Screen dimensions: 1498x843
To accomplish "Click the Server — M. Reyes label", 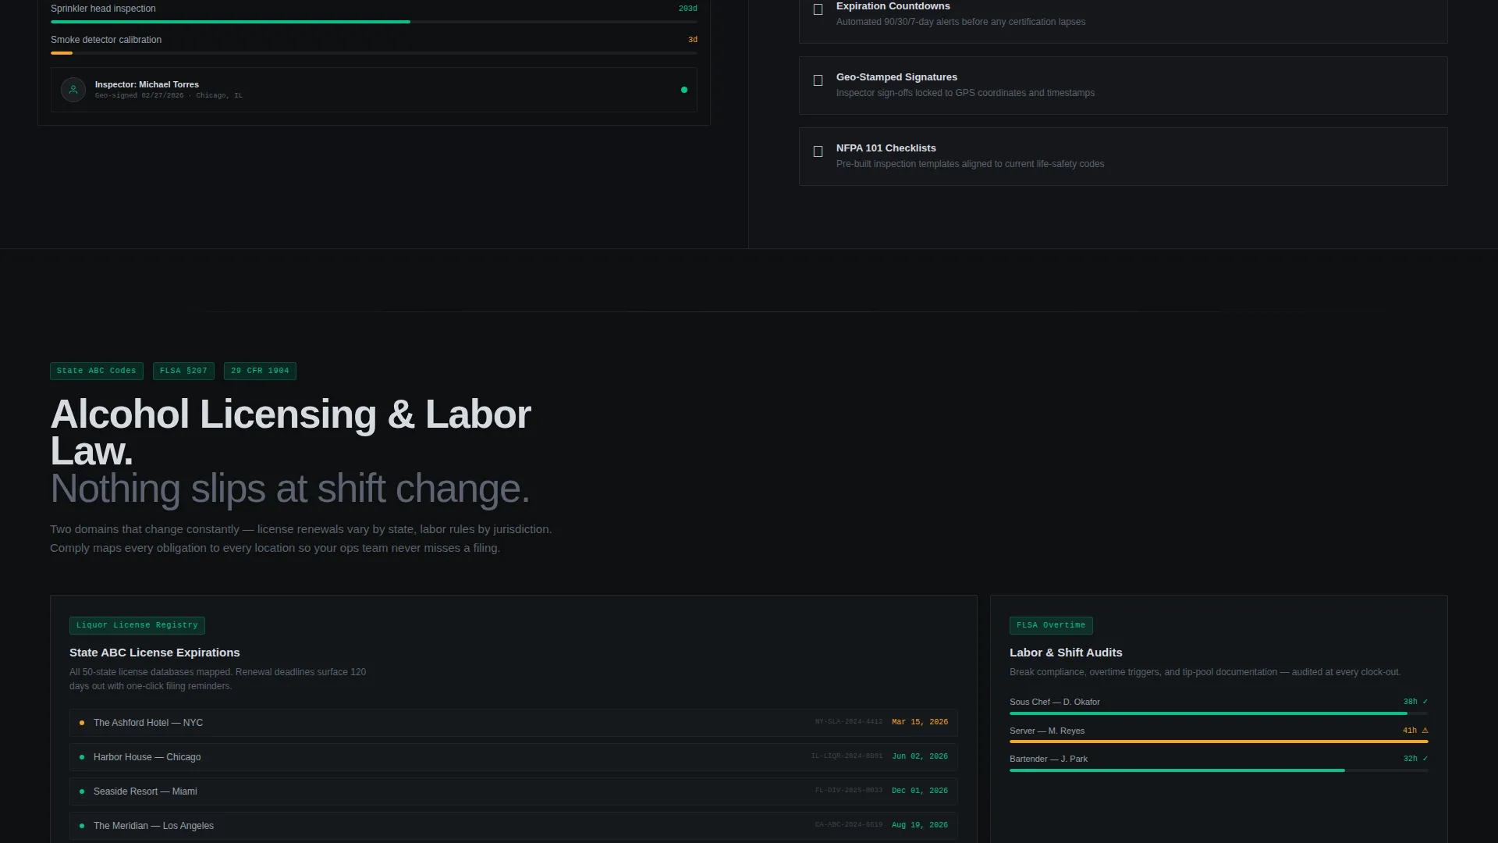I will click(x=1047, y=731).
